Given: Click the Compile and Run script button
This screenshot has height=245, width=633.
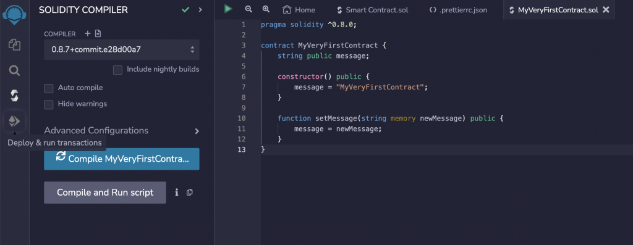Looking at the screenshot, I should (x=105, y=193).
